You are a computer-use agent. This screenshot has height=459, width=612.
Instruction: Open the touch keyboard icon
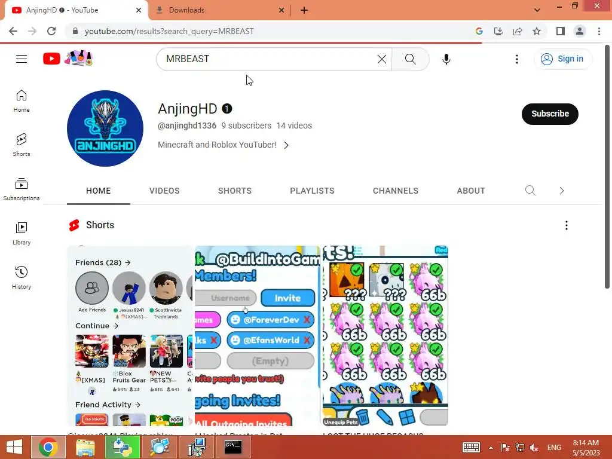coord(471,448)
